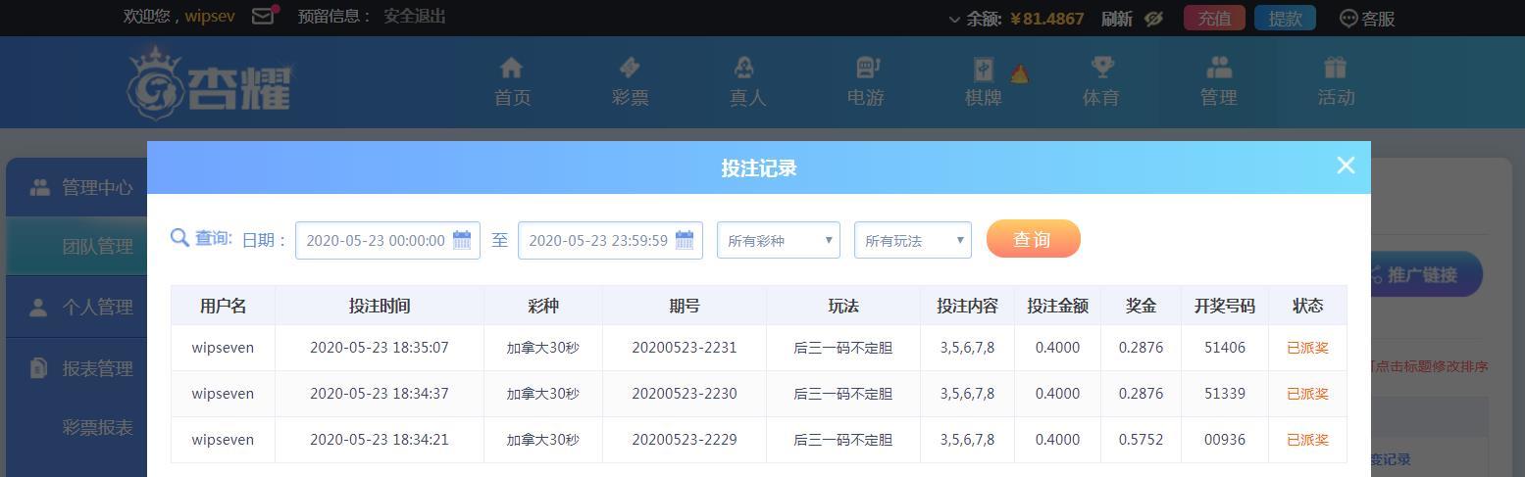Screen dimensions: 1525x477
Task: Click username wipsev in the top bar
Action: [x=210, y=17]
